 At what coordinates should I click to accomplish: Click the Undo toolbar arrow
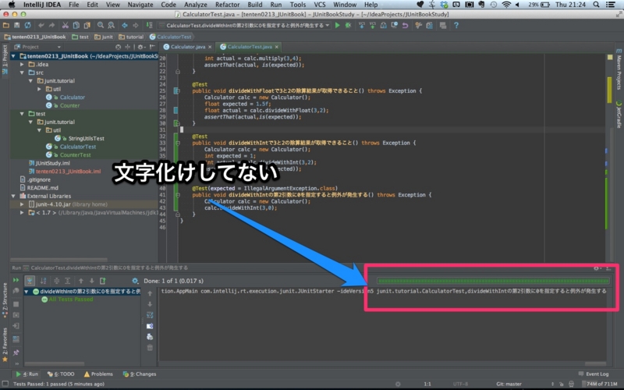(41, 26)
